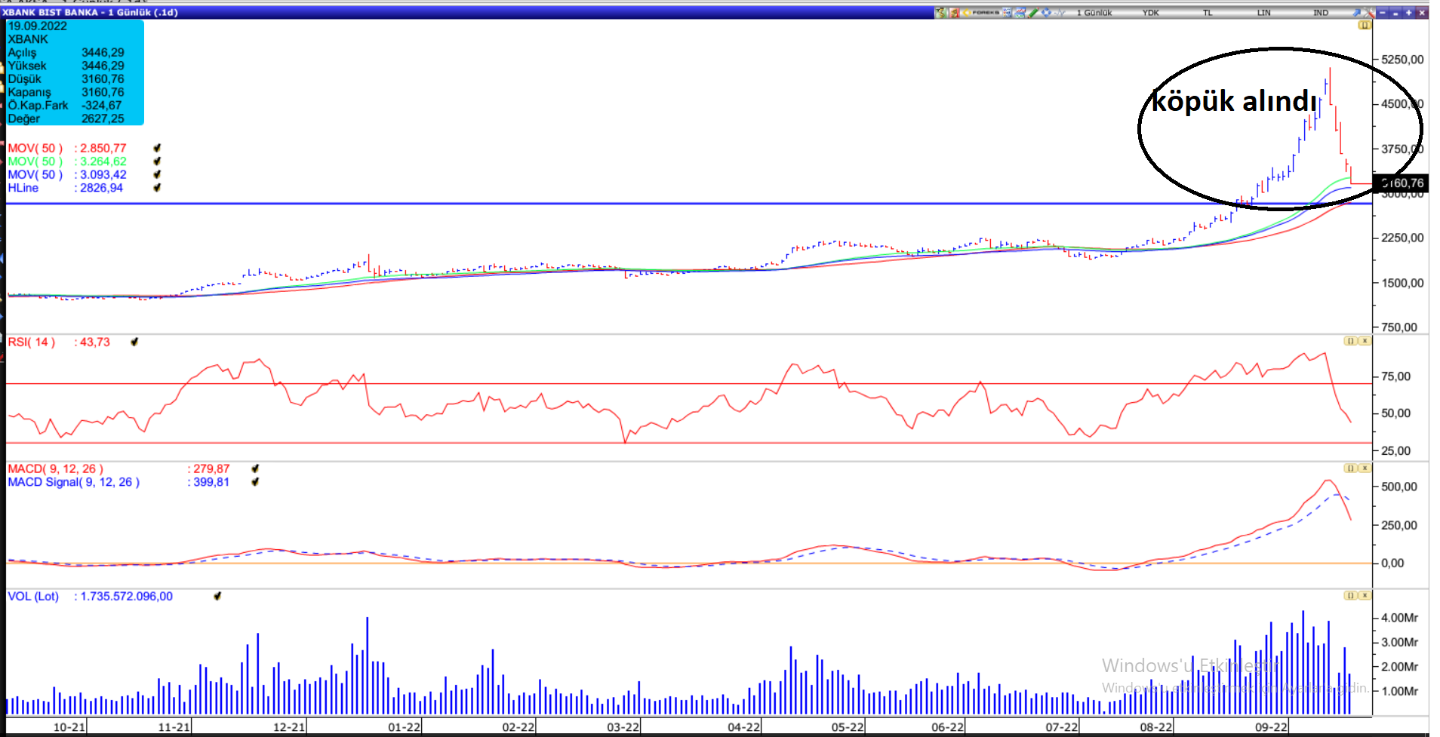Click the plus window button in title bar
The image size is (1440, 737).
point(1408,13)
